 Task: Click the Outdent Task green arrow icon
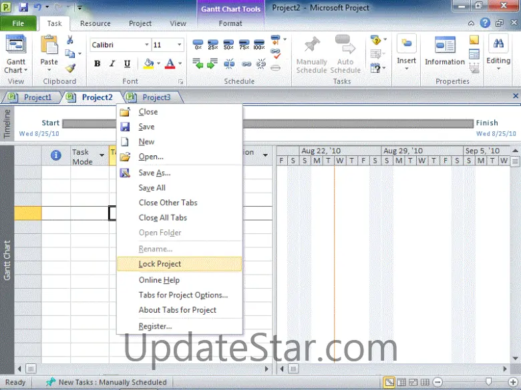click(198, 63)
